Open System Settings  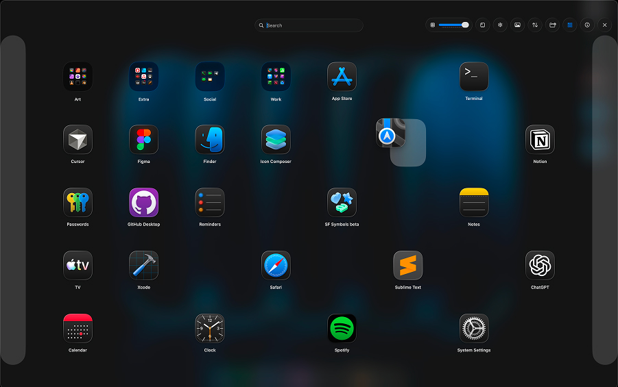coord(474,328)
